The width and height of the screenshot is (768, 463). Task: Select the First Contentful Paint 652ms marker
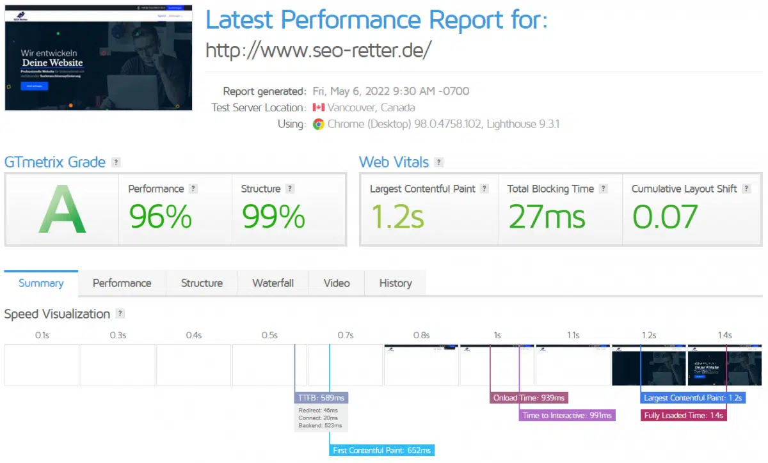382,450
